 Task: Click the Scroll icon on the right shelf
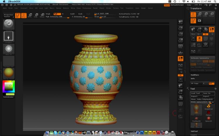(x=180, y=22)
